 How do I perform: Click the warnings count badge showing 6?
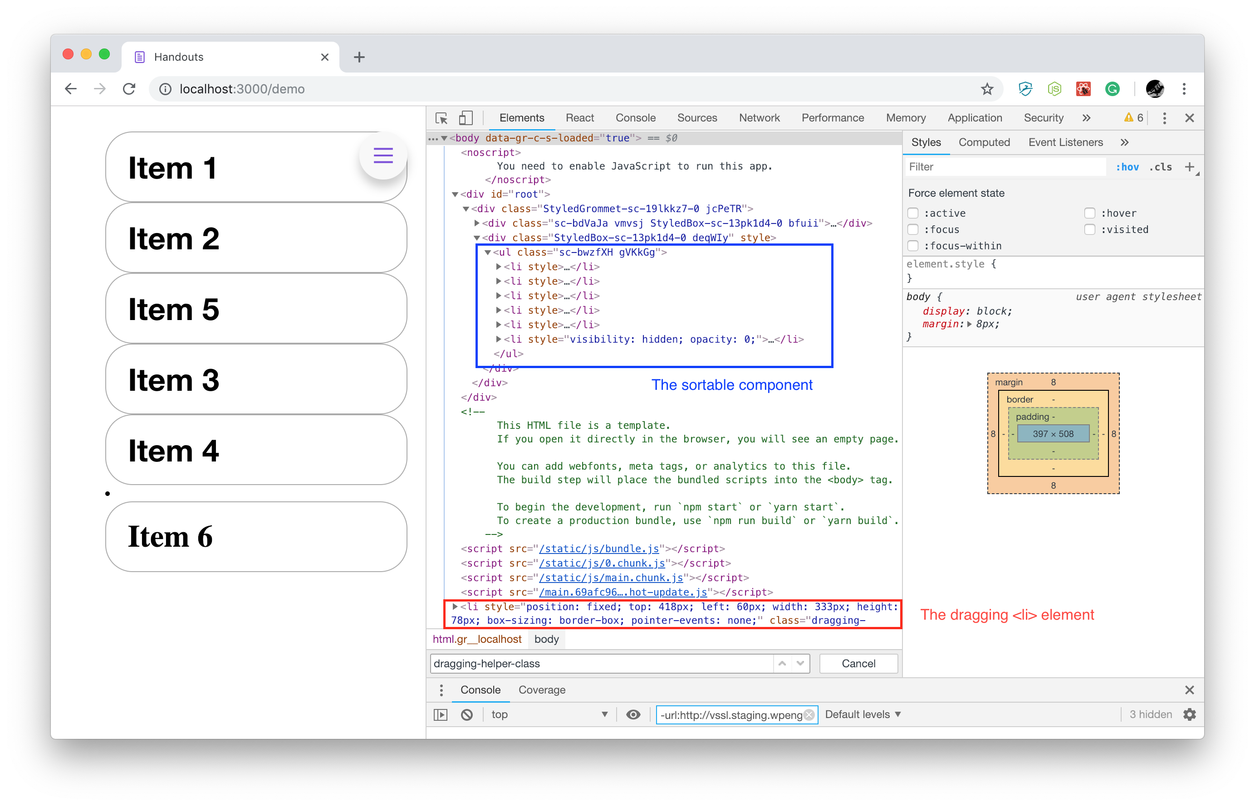point(1133,118)
